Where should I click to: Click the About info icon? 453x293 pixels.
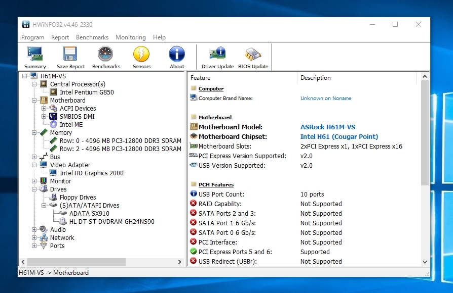coord(177,54)
